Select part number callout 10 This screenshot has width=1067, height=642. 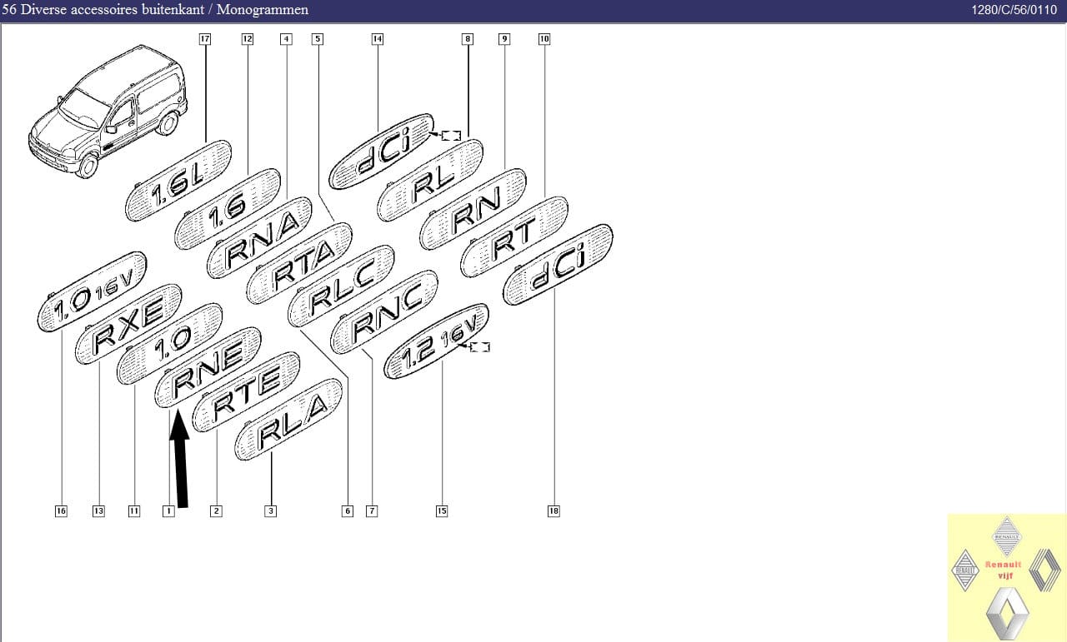(544, 39)
